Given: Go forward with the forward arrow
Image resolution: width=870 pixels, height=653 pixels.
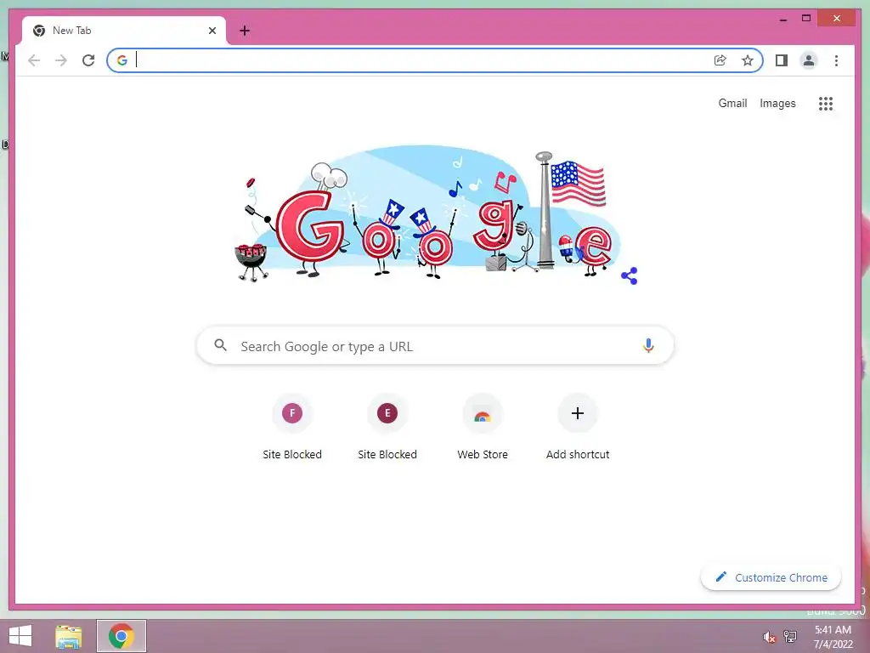Looking at the screenshot, I should [x=61, y=60].
